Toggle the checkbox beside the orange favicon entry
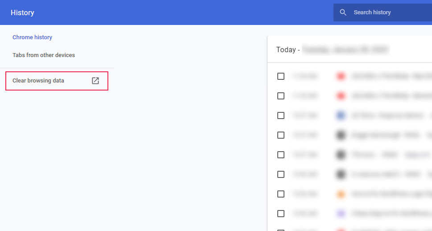The width and height of the screenshot is (432, 231). click(281, 194)
